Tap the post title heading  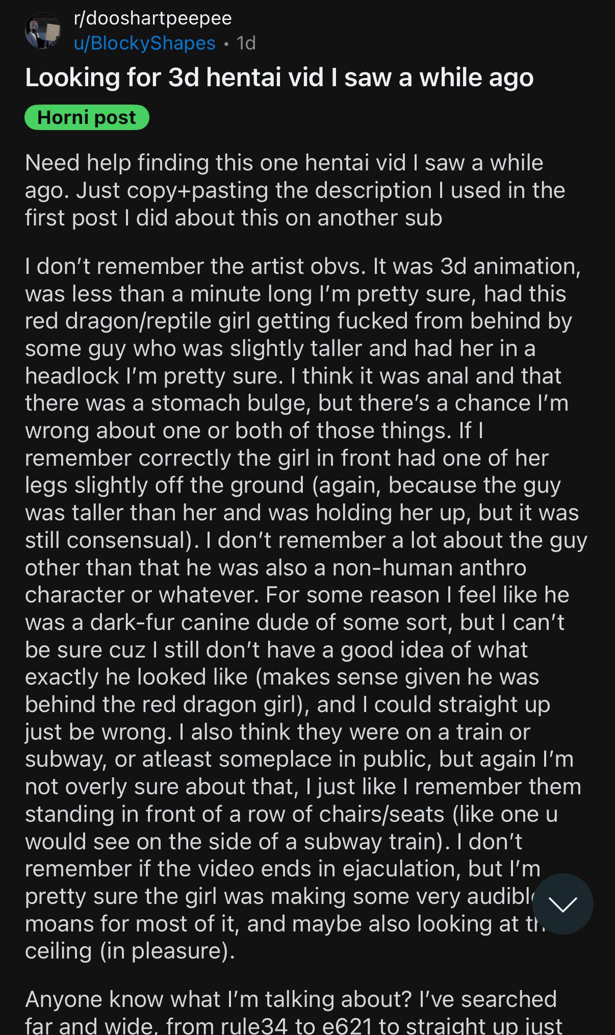point(279,78)
